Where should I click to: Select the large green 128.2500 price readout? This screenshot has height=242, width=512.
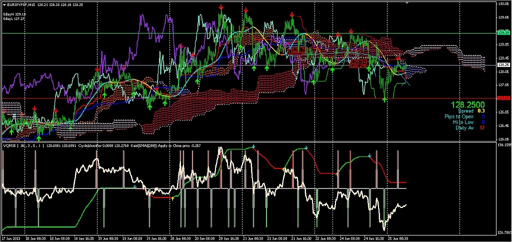pos(467,105)
